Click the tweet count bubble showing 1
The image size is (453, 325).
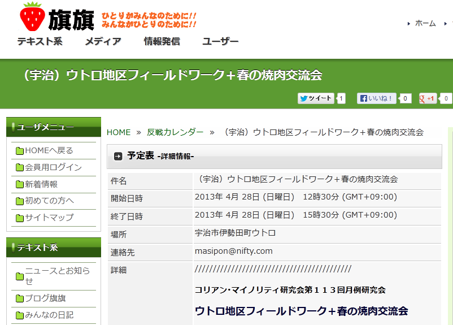tap(341, 98)
